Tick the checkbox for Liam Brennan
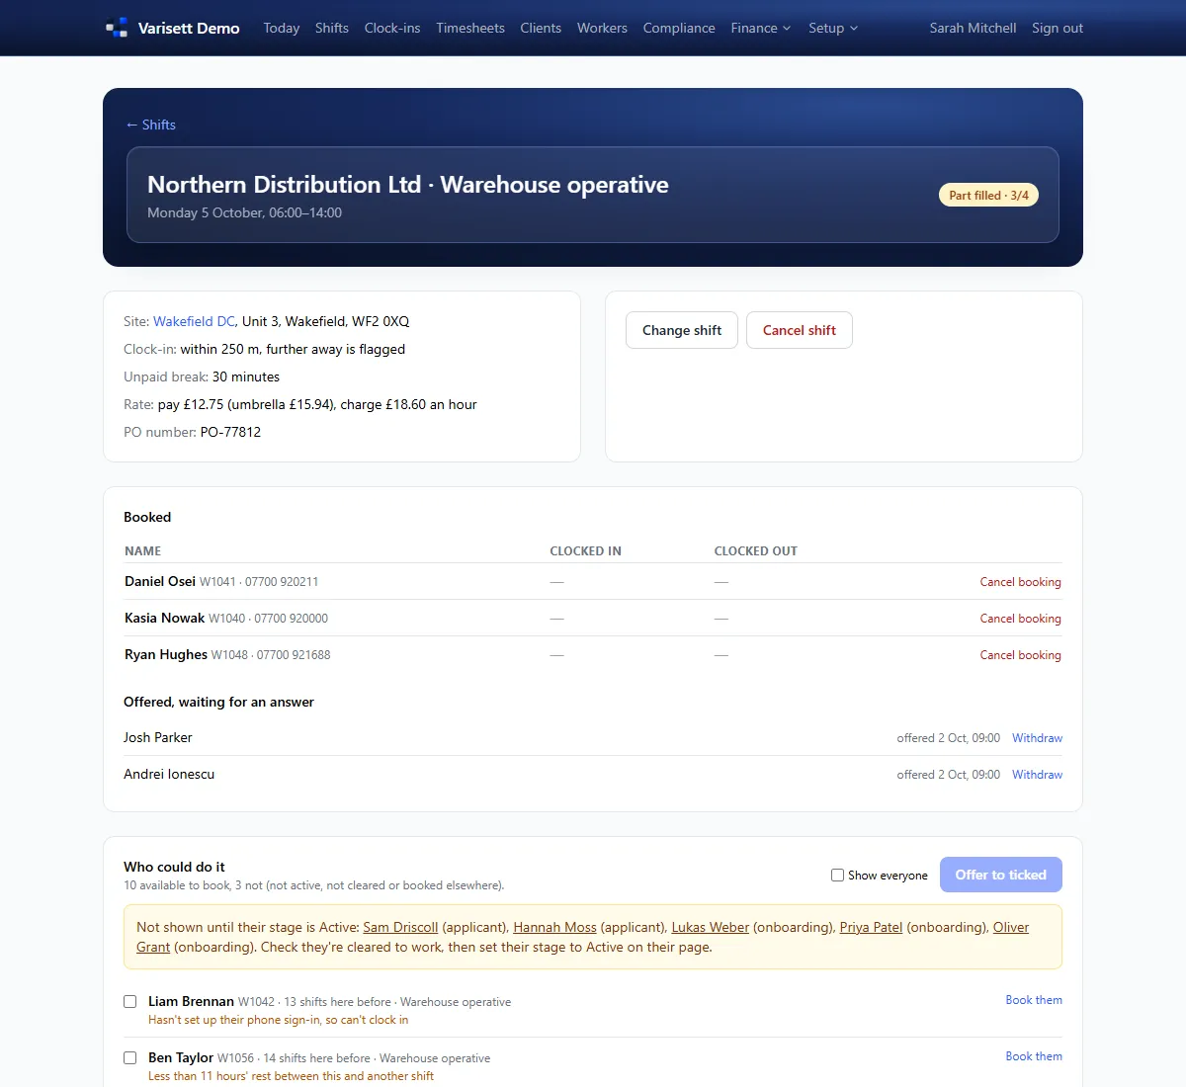 click(129, 1001)
